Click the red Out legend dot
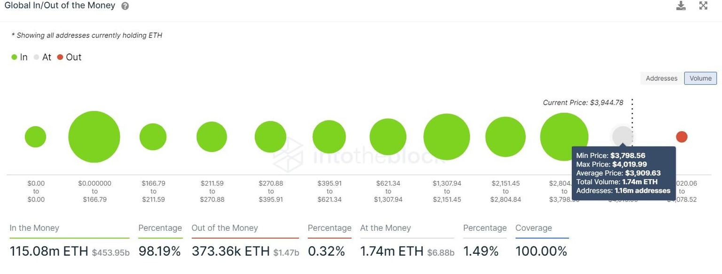Screen dimensions: 722x274 pos(60,57)
